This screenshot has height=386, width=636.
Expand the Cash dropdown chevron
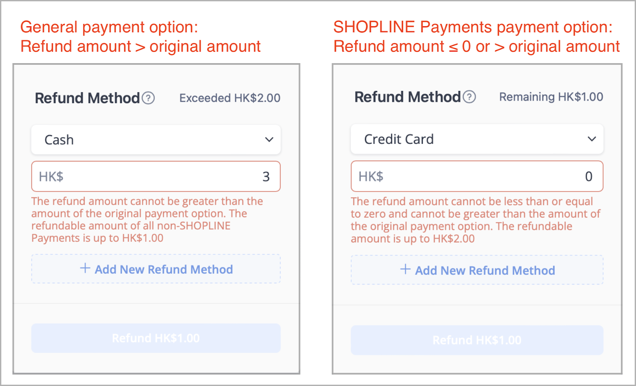tap(269, 140)
